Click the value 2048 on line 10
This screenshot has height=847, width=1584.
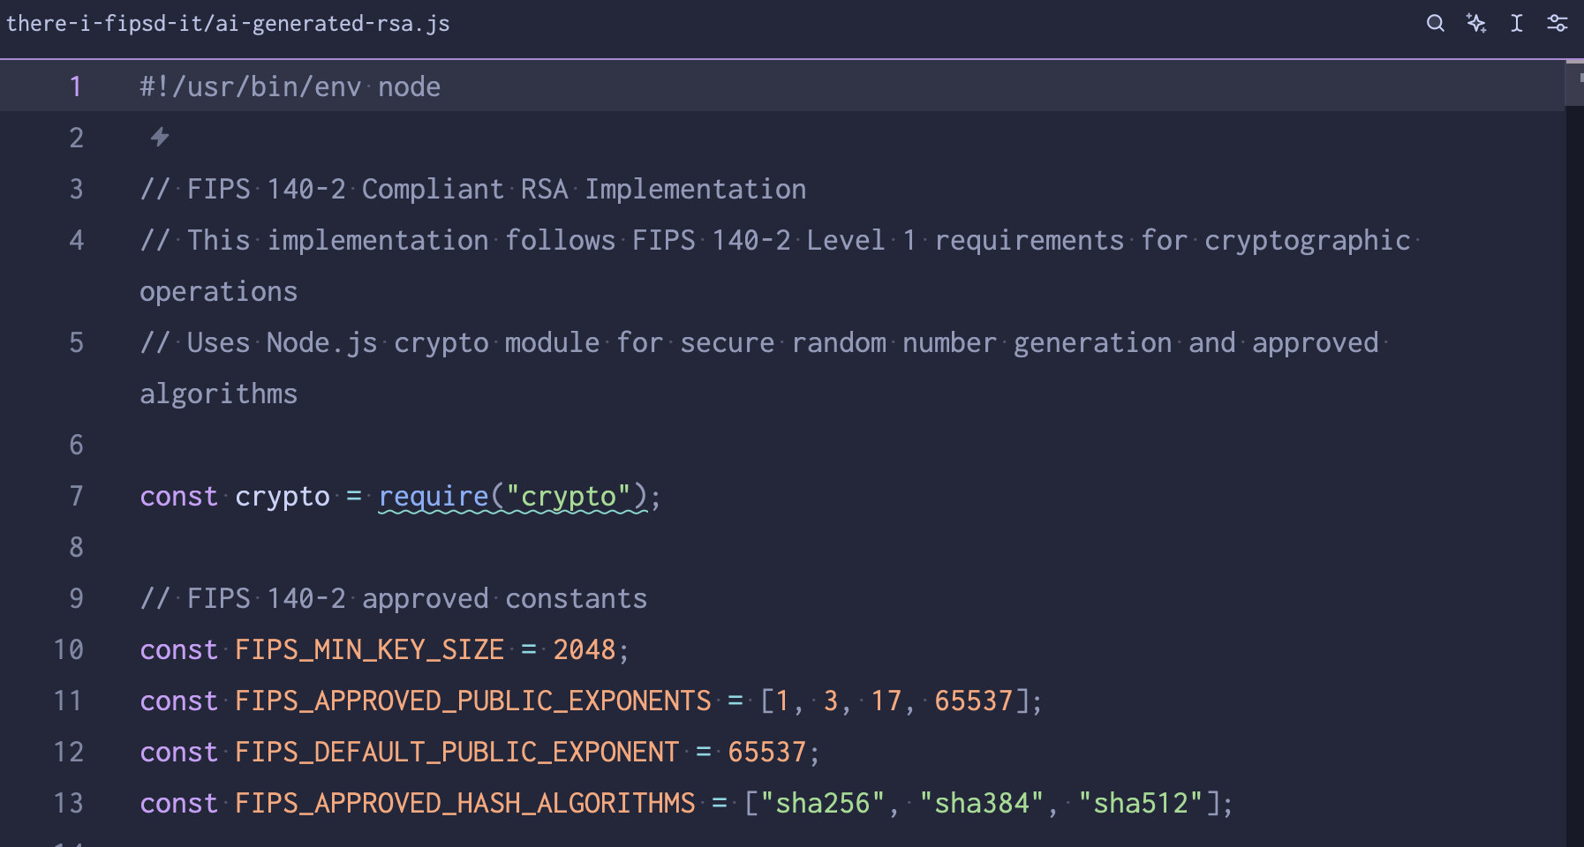pos(584,650)
